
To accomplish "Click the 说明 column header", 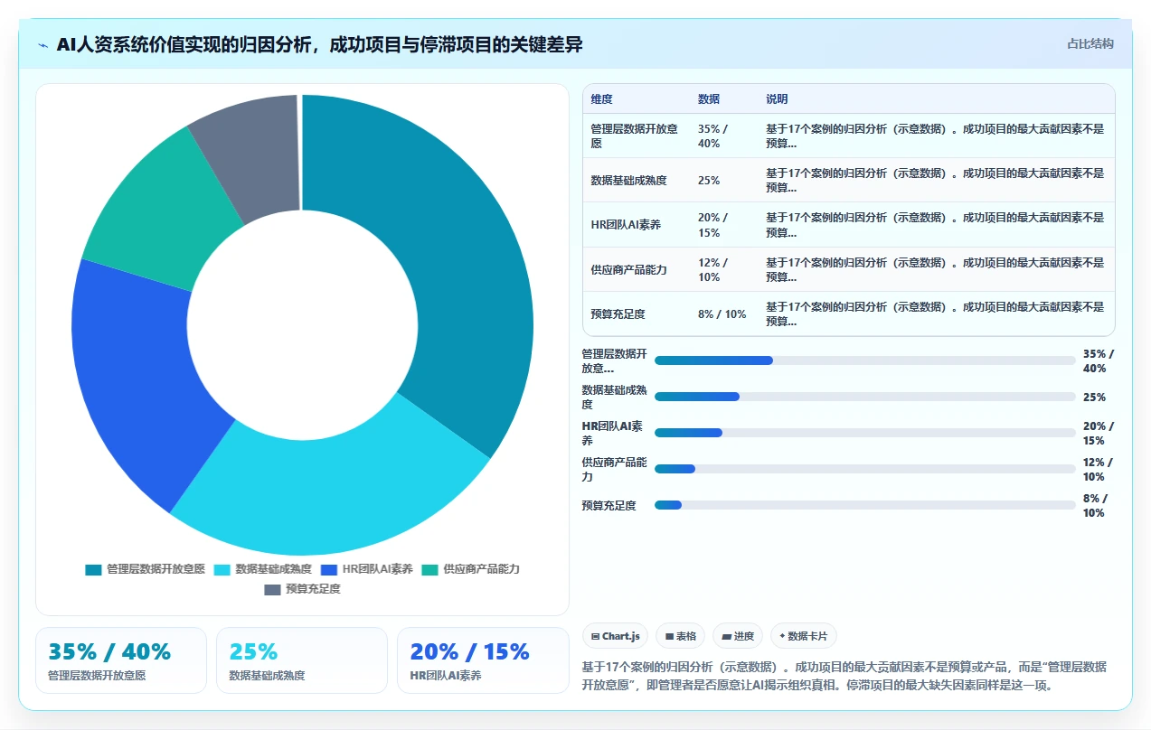I will [777, 99].
